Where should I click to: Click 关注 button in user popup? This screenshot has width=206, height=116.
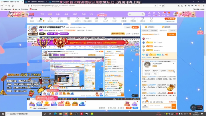155,74
